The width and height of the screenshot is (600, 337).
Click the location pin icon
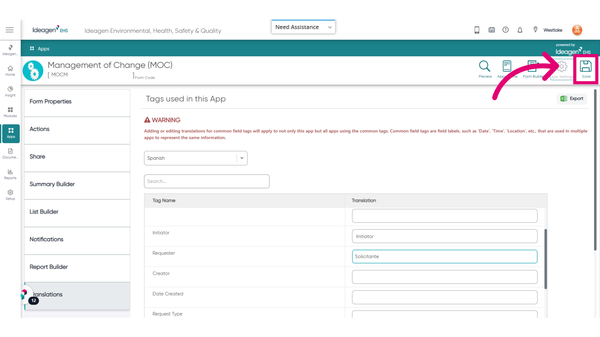click(535, 30)
